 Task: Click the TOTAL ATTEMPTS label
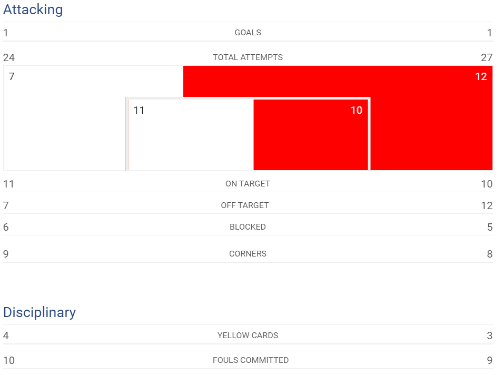(248, 57)
